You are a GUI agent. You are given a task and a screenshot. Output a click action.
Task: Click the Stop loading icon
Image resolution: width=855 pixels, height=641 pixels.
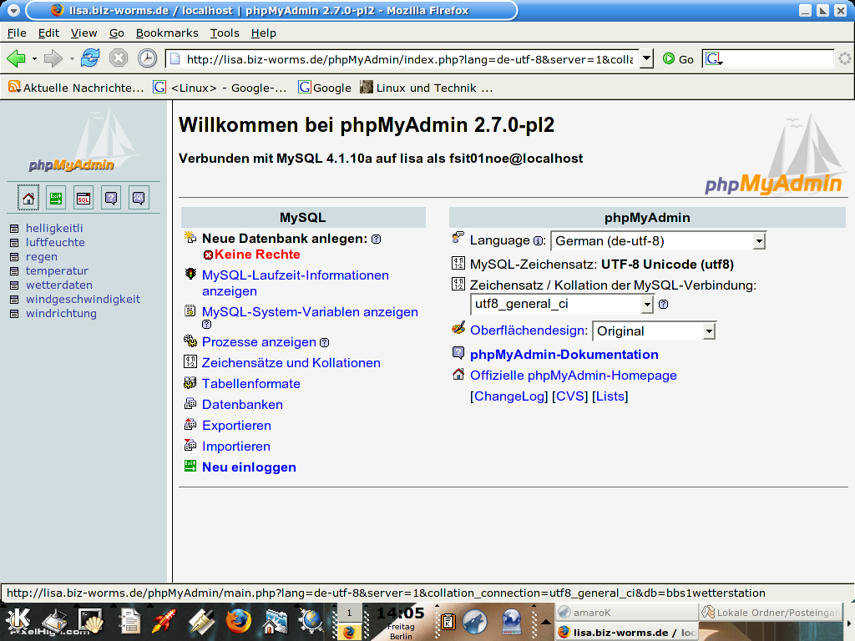(x=119, y=58)
